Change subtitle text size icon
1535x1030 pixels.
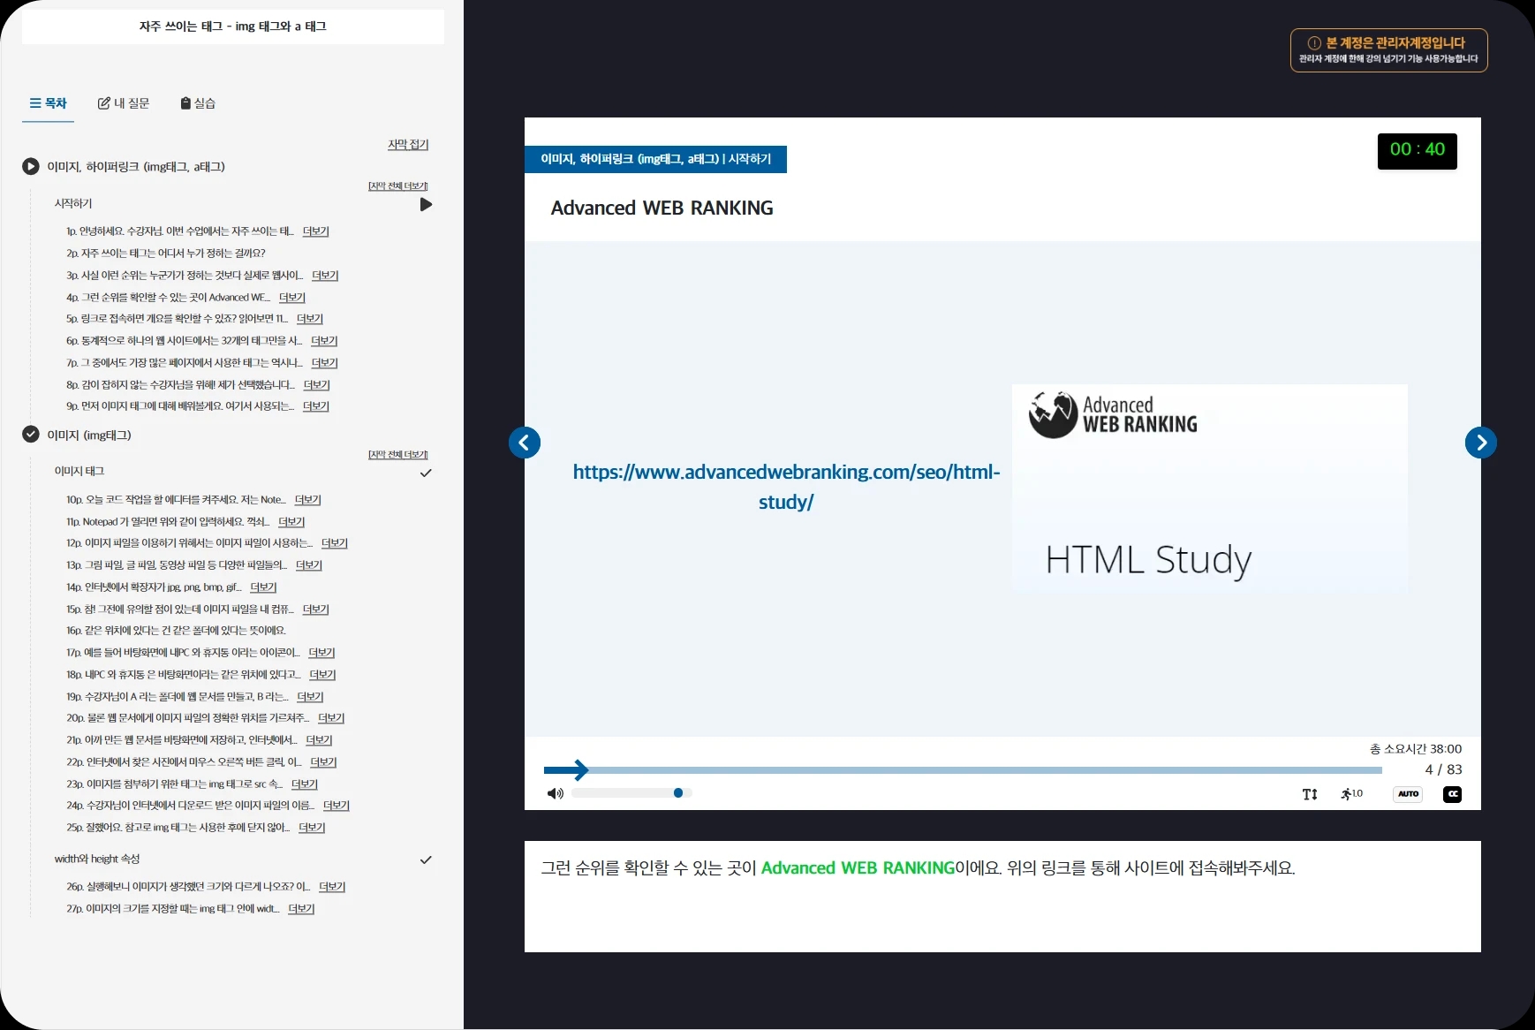tap(1310, 794)
